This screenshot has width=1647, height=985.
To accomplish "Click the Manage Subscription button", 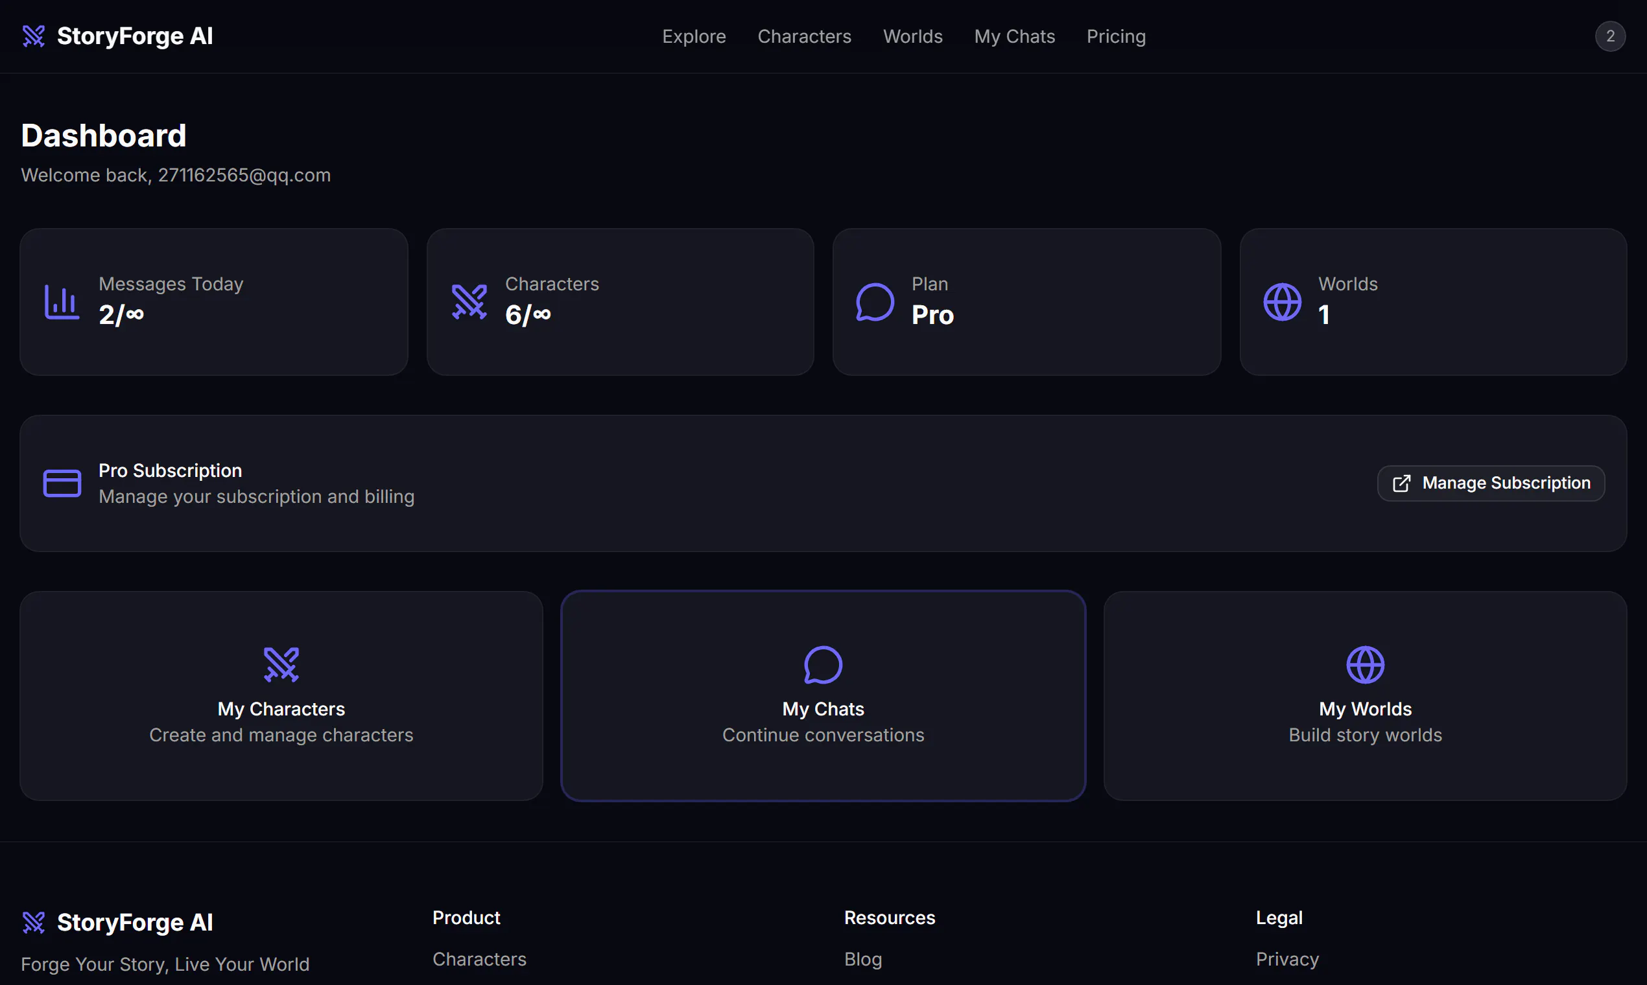I will coord(1490,483).
